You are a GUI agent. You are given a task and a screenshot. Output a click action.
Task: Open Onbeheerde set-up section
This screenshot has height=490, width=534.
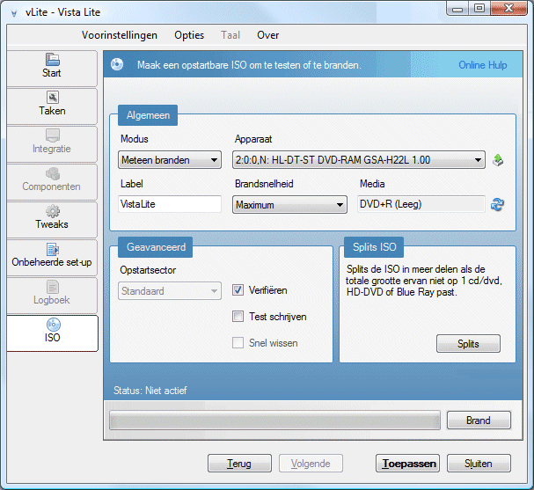[52, 257]
